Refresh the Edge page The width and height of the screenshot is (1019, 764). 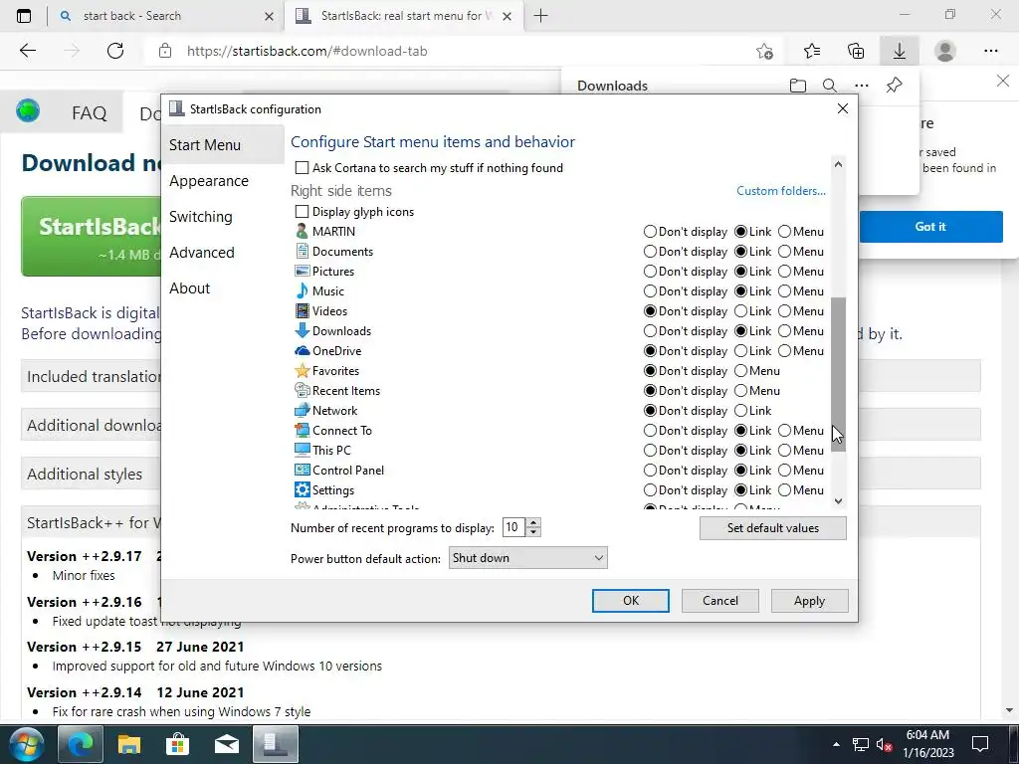coord(115,51)
